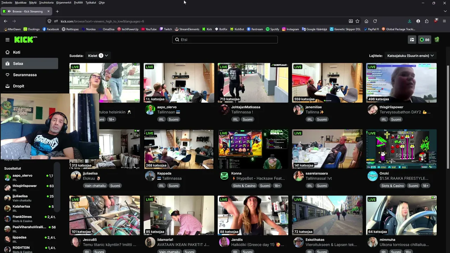Open iidamaria1 channel name link
Image resolution: width=450 pixels, height=253 pixels.
(x=165, y=240)
